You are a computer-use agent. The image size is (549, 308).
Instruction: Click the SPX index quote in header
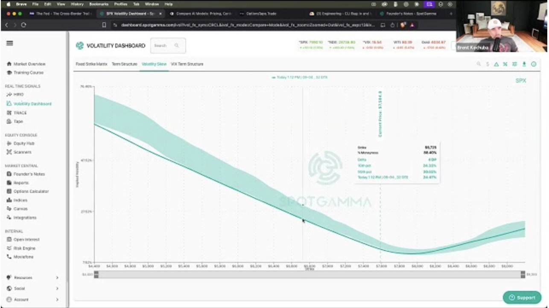pyautogui.click(x=310, y=45)
